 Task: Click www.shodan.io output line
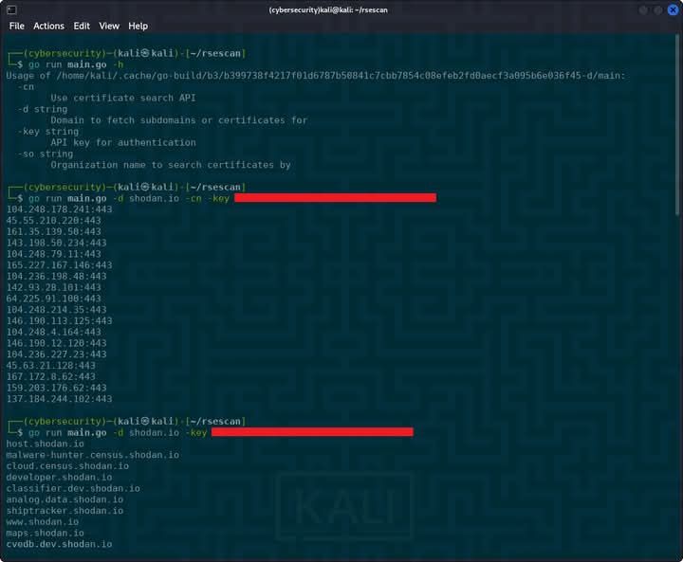(x=43, y=521)
